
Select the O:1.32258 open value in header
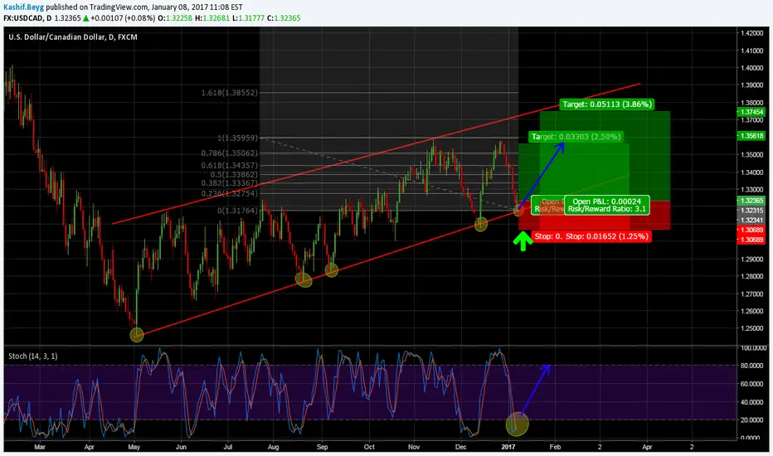[174, 18]
